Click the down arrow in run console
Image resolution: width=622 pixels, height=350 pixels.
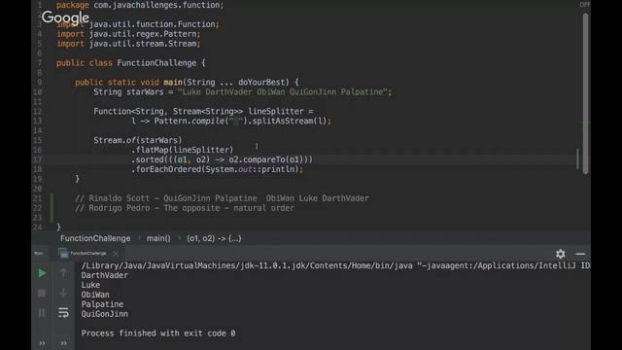pos(63,293)
